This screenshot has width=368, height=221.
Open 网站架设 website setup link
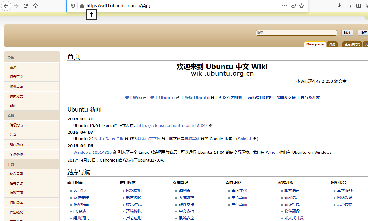345,197
